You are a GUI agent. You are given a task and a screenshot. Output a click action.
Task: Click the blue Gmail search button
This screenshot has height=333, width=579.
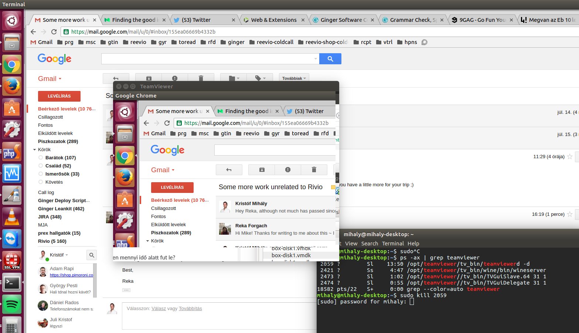(330, 59)
